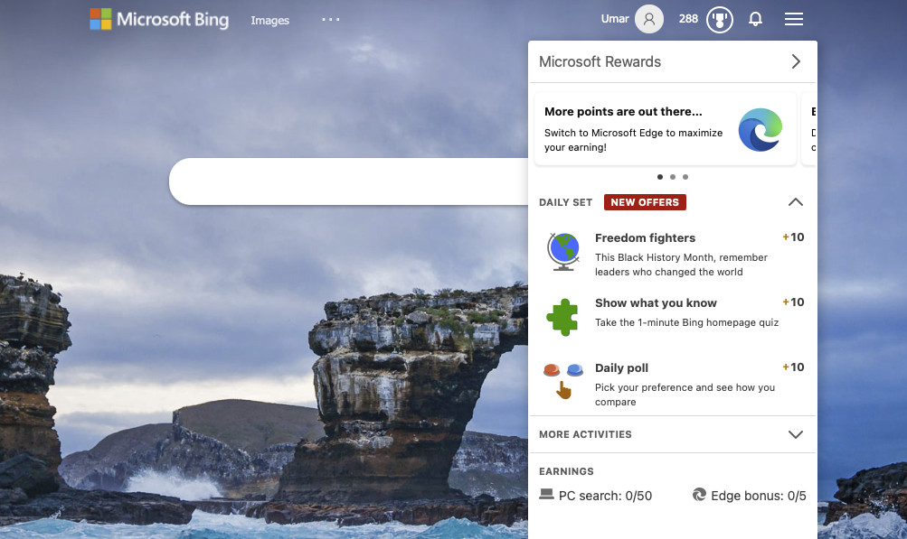Expand the More Activities section
The image size is (907, 539).
pos(795,434)
